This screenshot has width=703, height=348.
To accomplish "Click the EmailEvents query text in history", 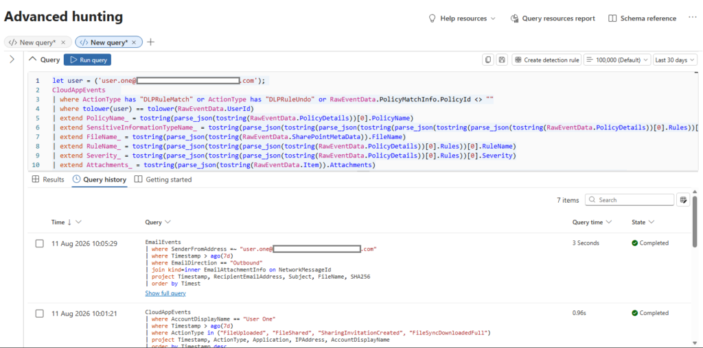I will pos(261,262).
